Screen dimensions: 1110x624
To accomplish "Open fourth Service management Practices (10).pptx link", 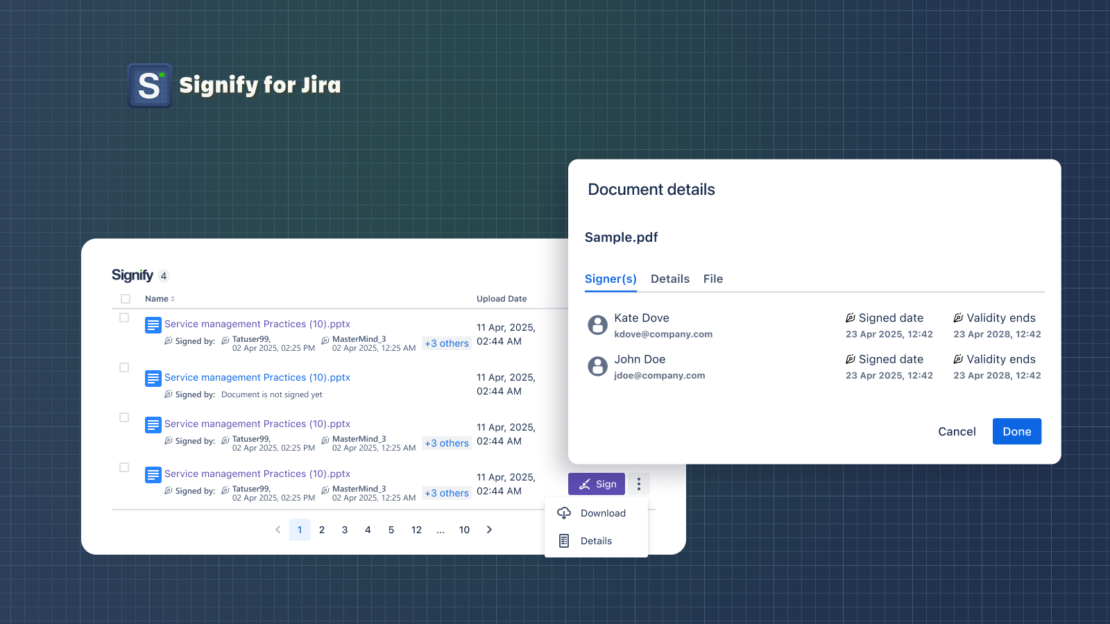I will (257, 474).
